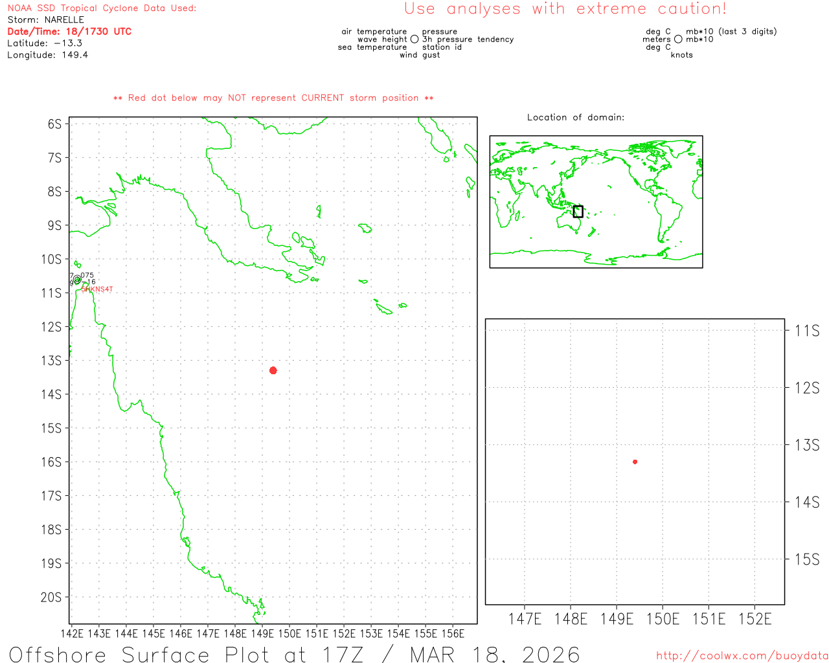Click the 'wind gust' legend label
Viewport: 829px width, 663px height.
pos(420,55)
